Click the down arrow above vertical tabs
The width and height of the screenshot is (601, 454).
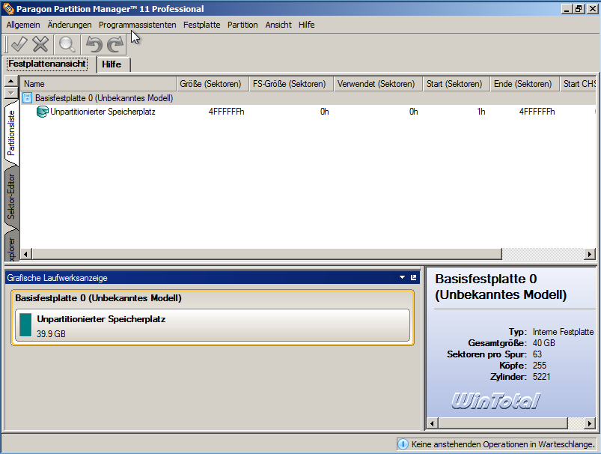point(10,92)
